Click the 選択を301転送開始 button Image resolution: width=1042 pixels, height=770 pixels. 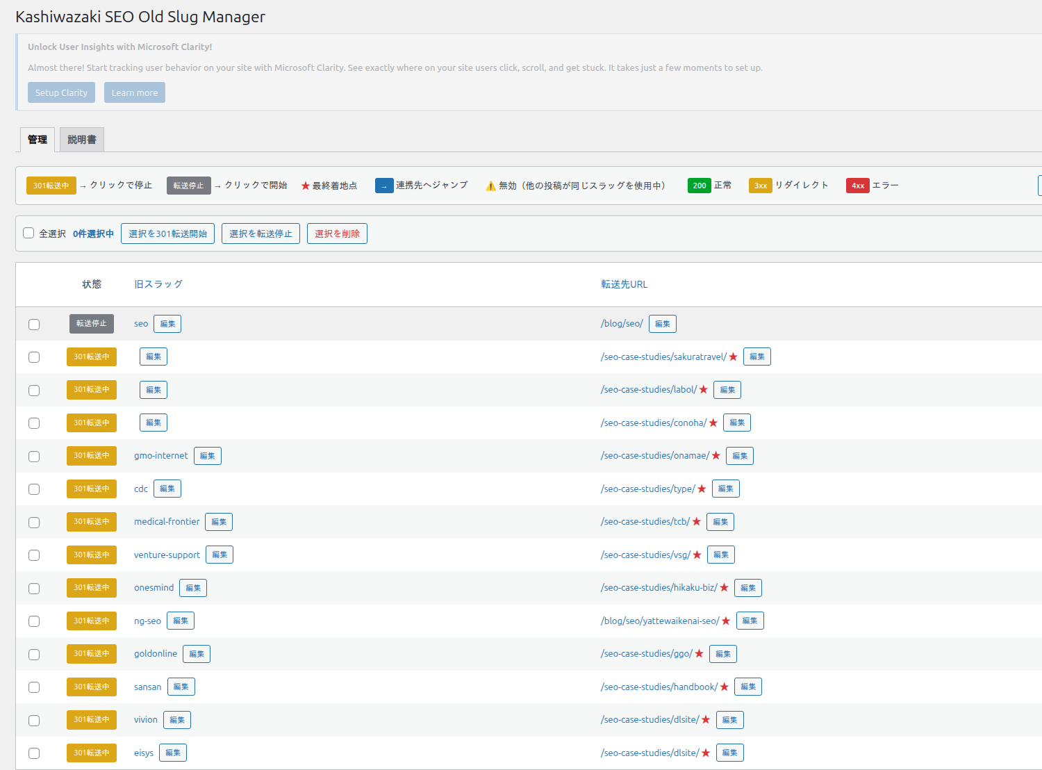[x=167, y=234]
